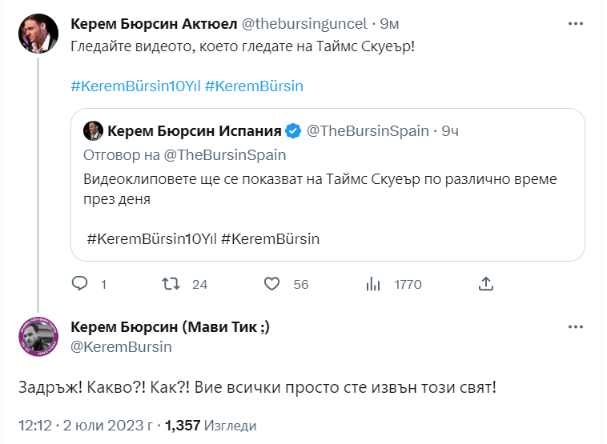Expand the top tweet's three-dot more menu

point(576,24)
